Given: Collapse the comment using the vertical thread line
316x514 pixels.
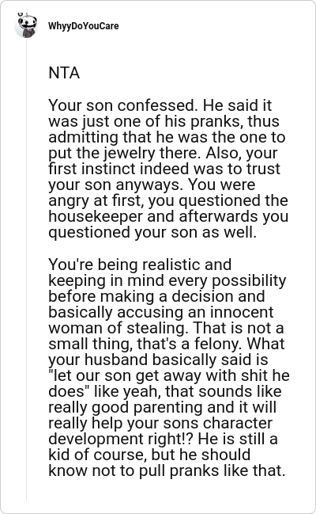Looking at the screenshot, I should click(27, 268).
